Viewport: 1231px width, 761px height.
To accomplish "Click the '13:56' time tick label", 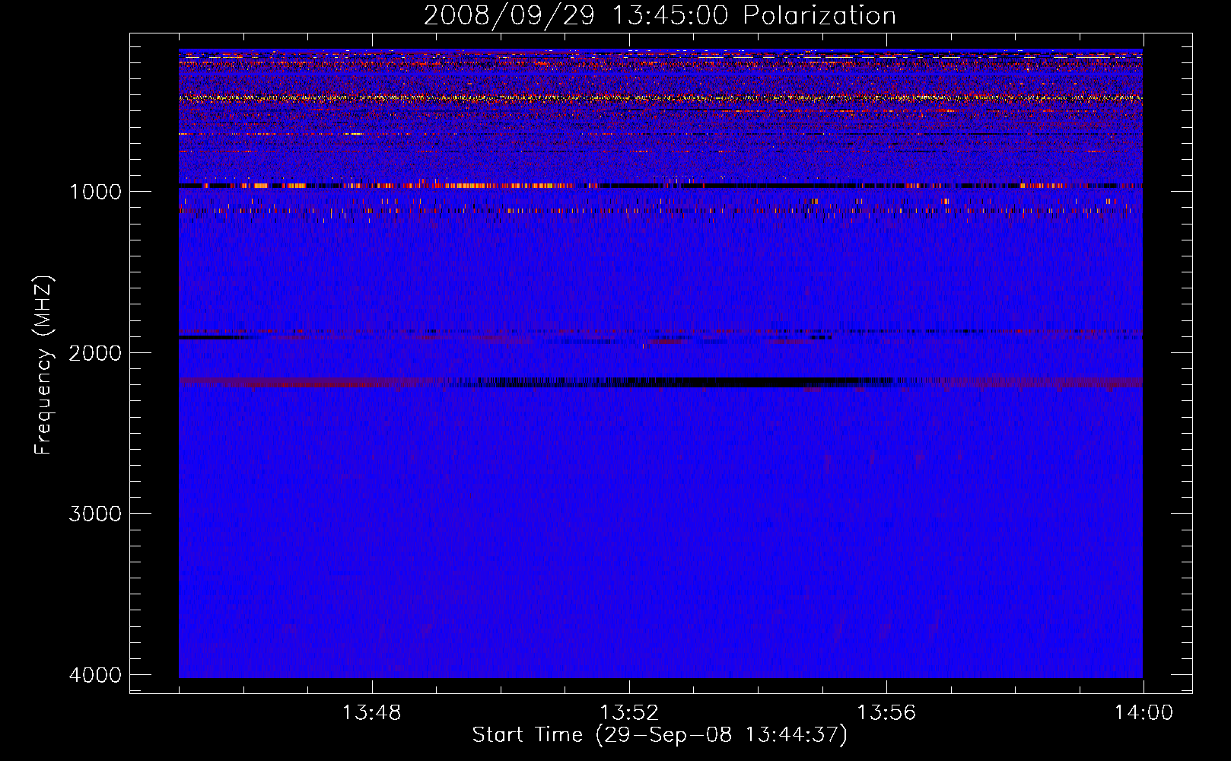I will pos(886,713).
